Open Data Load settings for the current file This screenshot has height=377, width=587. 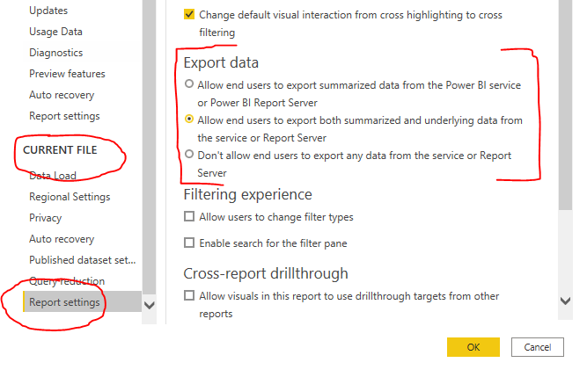click(53, 176)
